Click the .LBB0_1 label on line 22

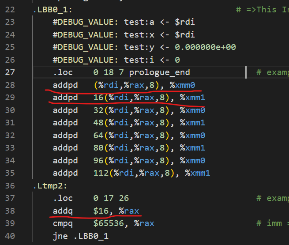point(53,10)
